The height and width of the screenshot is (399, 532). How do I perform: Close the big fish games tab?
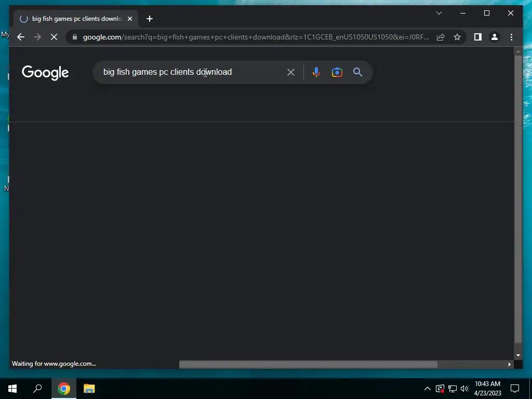pyautogui.click(x=129, y=19)
